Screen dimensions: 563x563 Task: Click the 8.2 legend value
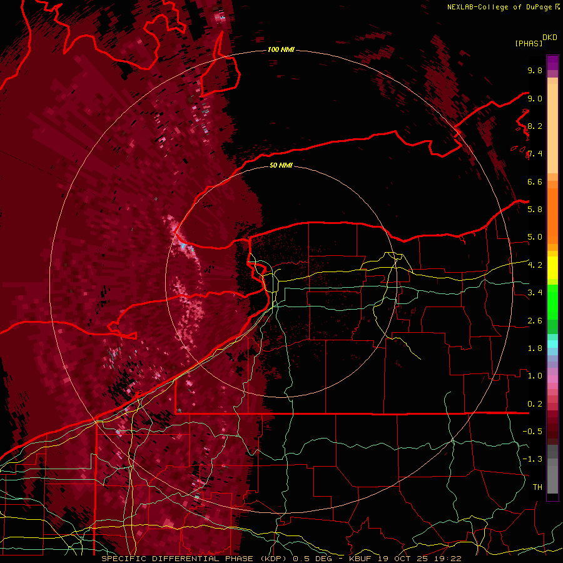535,126
